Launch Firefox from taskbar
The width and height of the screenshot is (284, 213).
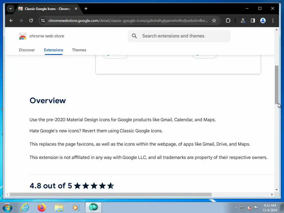click(x=42, y=207)
